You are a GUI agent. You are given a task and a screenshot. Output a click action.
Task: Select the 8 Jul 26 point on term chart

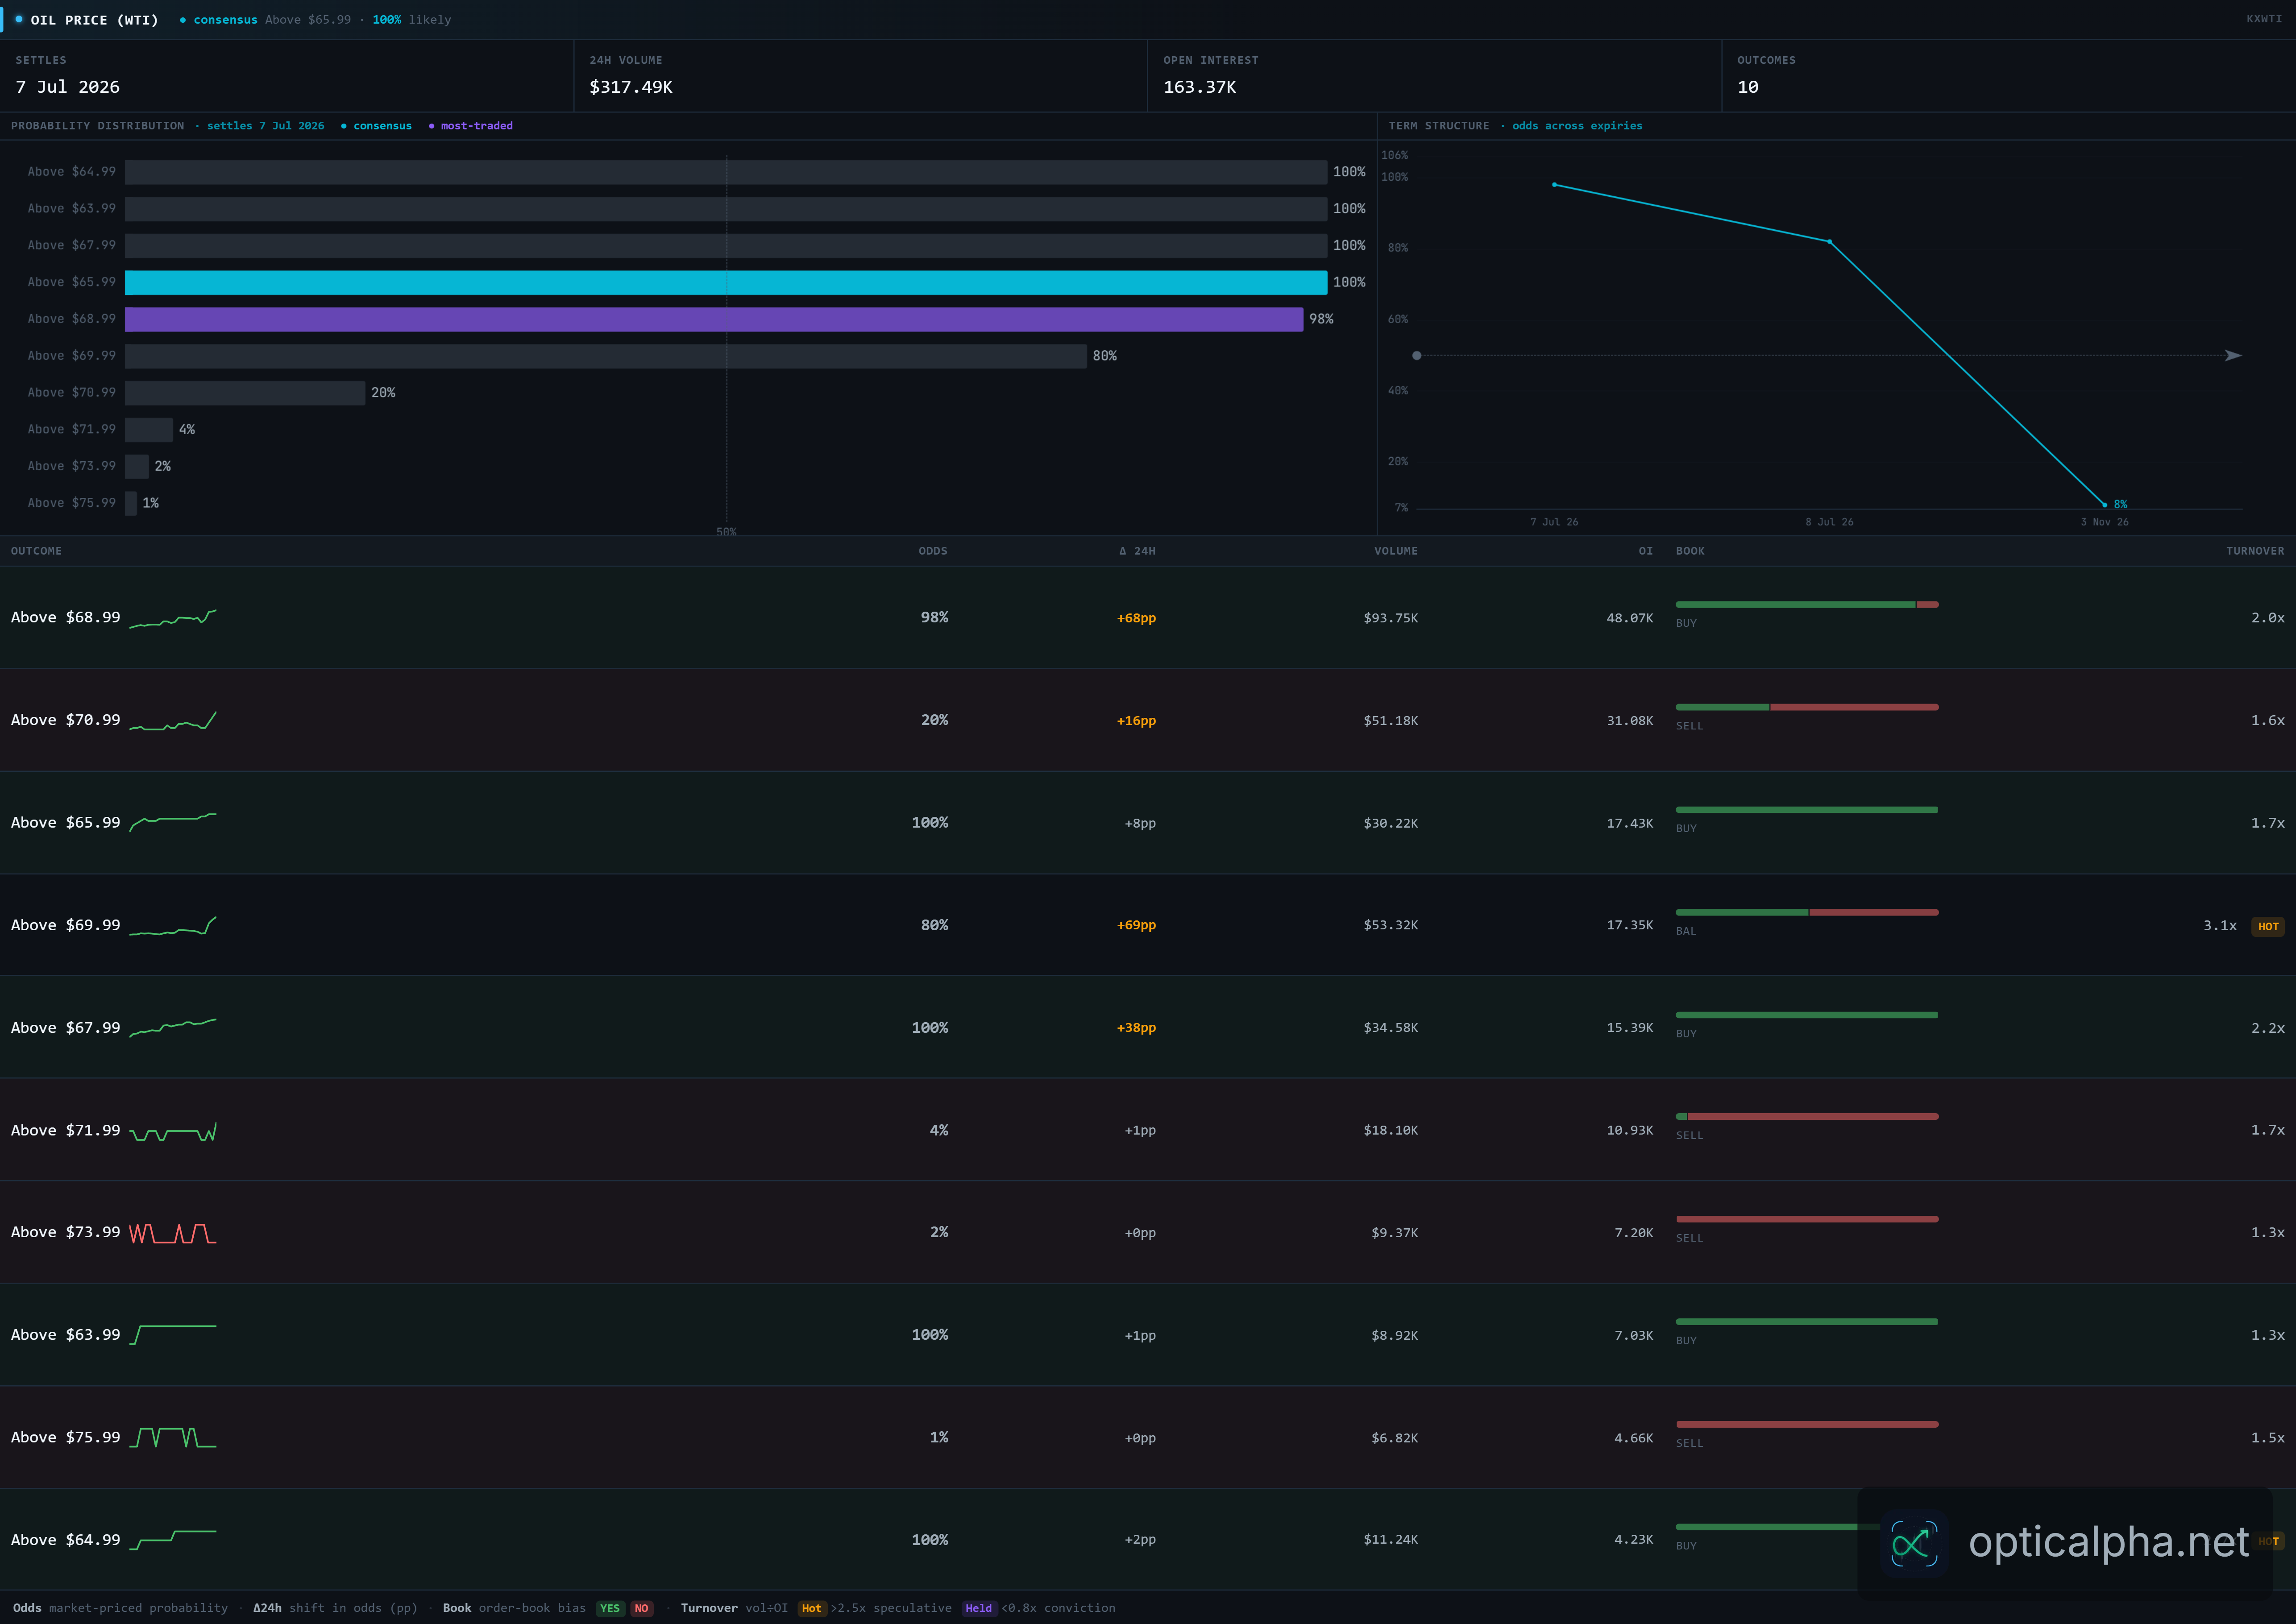1830,241
